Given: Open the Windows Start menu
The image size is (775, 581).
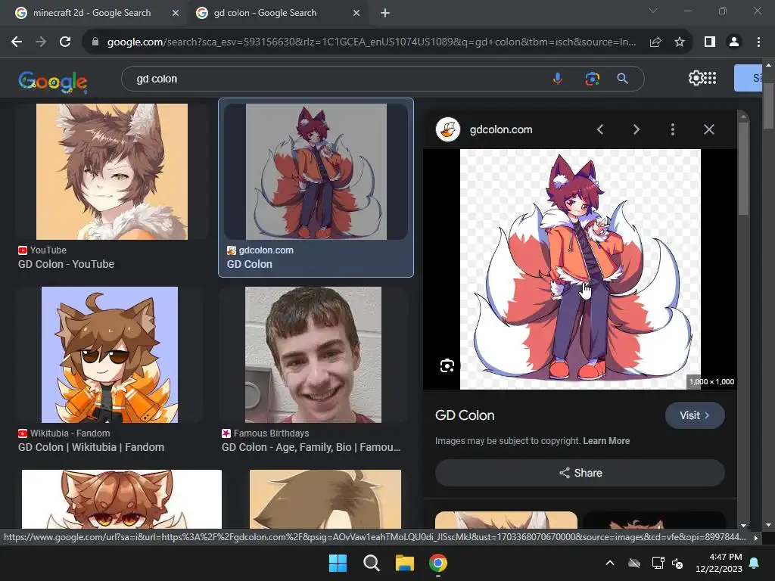Looking at the screenshot, I should pyautogui.click(x=338, y=563).
